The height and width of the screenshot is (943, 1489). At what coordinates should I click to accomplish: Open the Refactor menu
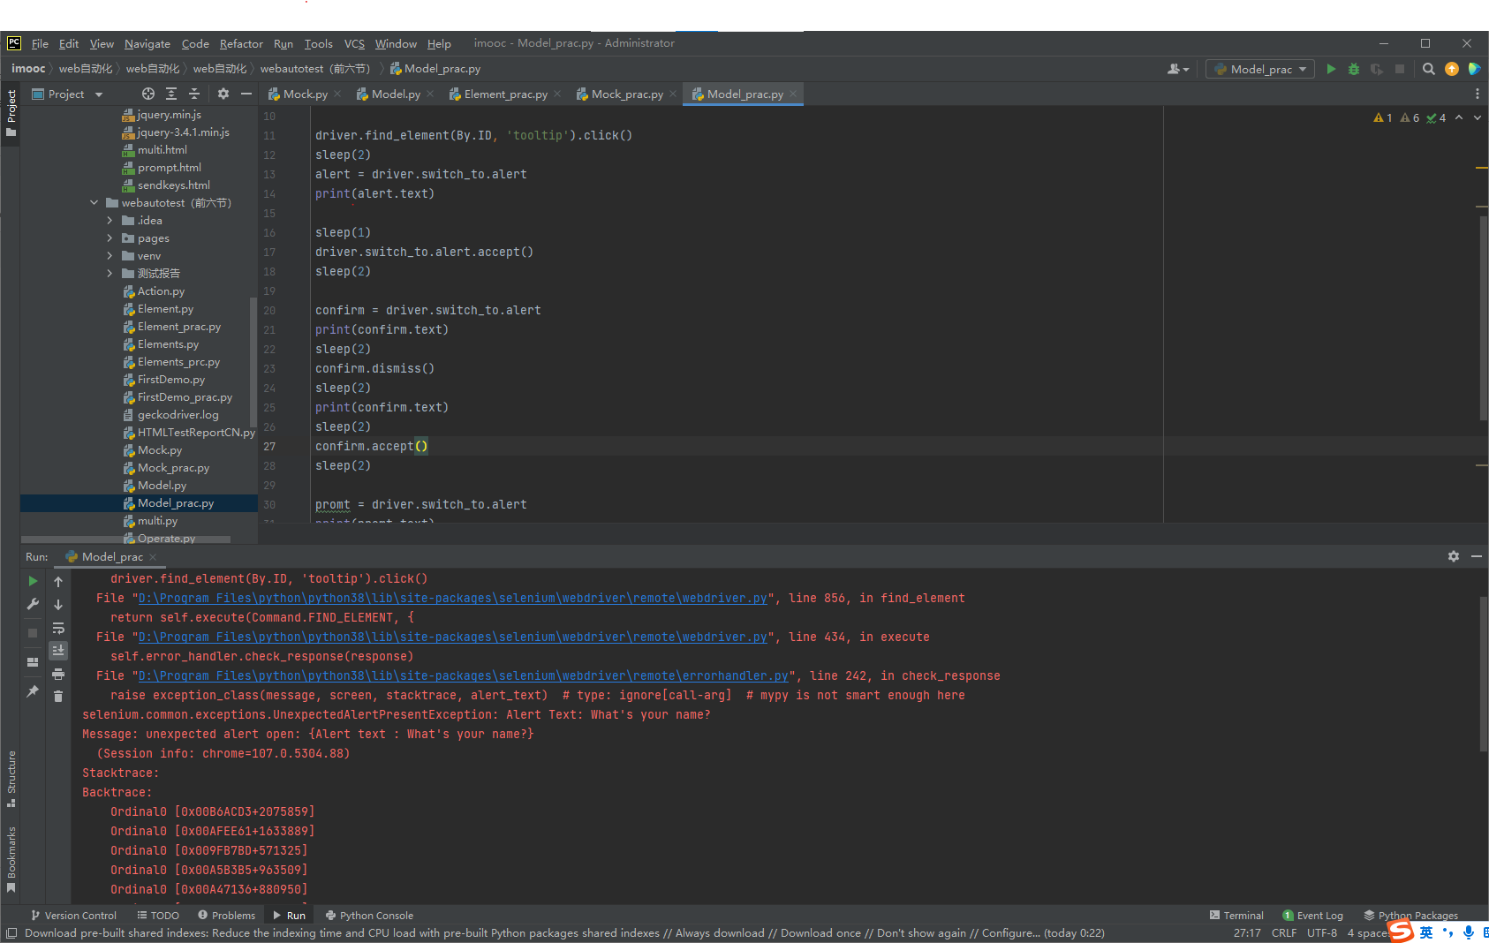click(x=241, y=43)
